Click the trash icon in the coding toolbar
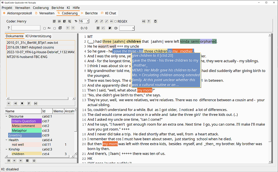Screen dimensions: 278x172 click(155, 21)
